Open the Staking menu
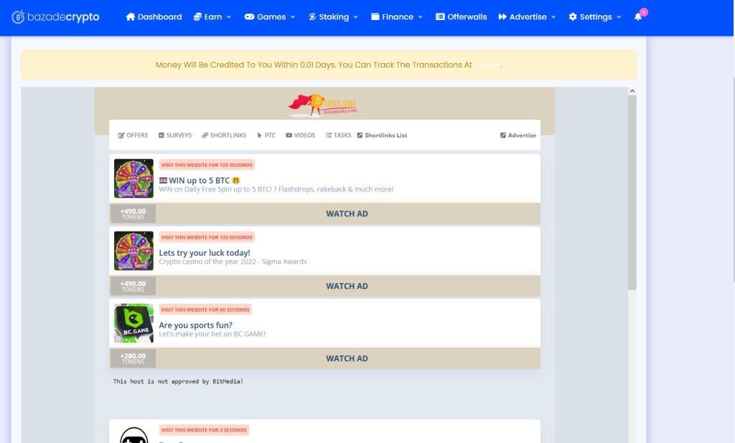This screenshot has width=735, height=443. [x=333, y=17]
